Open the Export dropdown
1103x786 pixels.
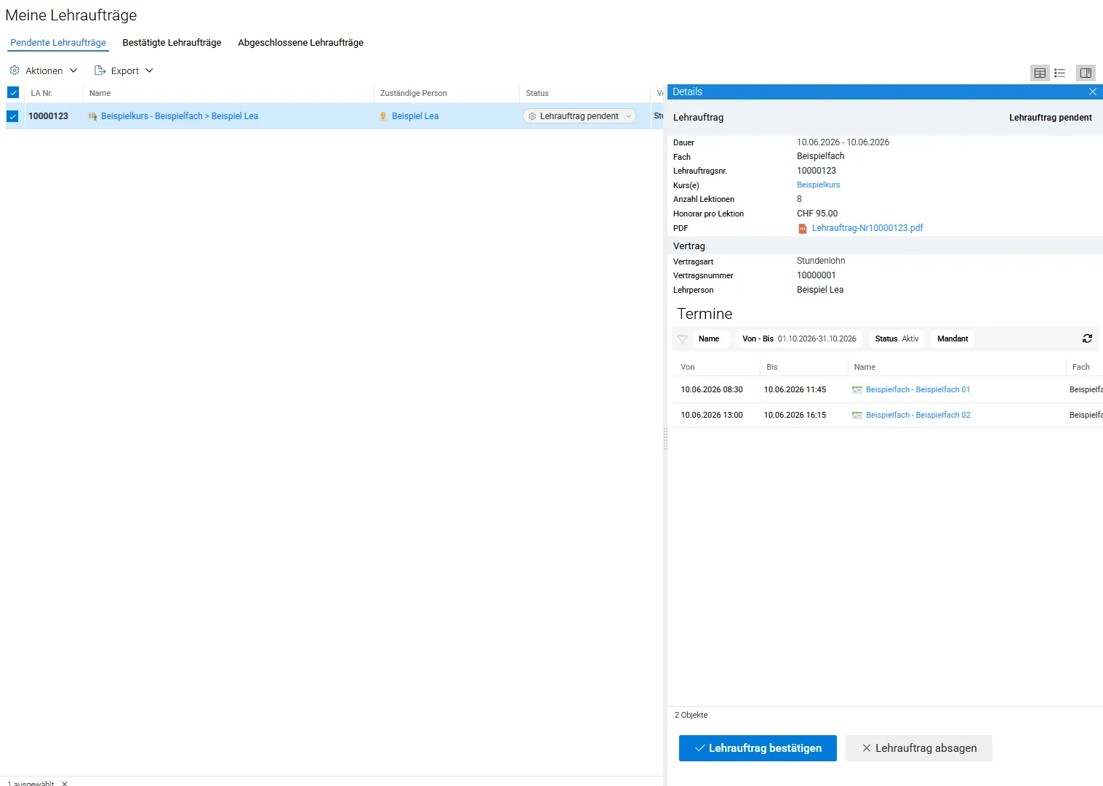point(124,70)
